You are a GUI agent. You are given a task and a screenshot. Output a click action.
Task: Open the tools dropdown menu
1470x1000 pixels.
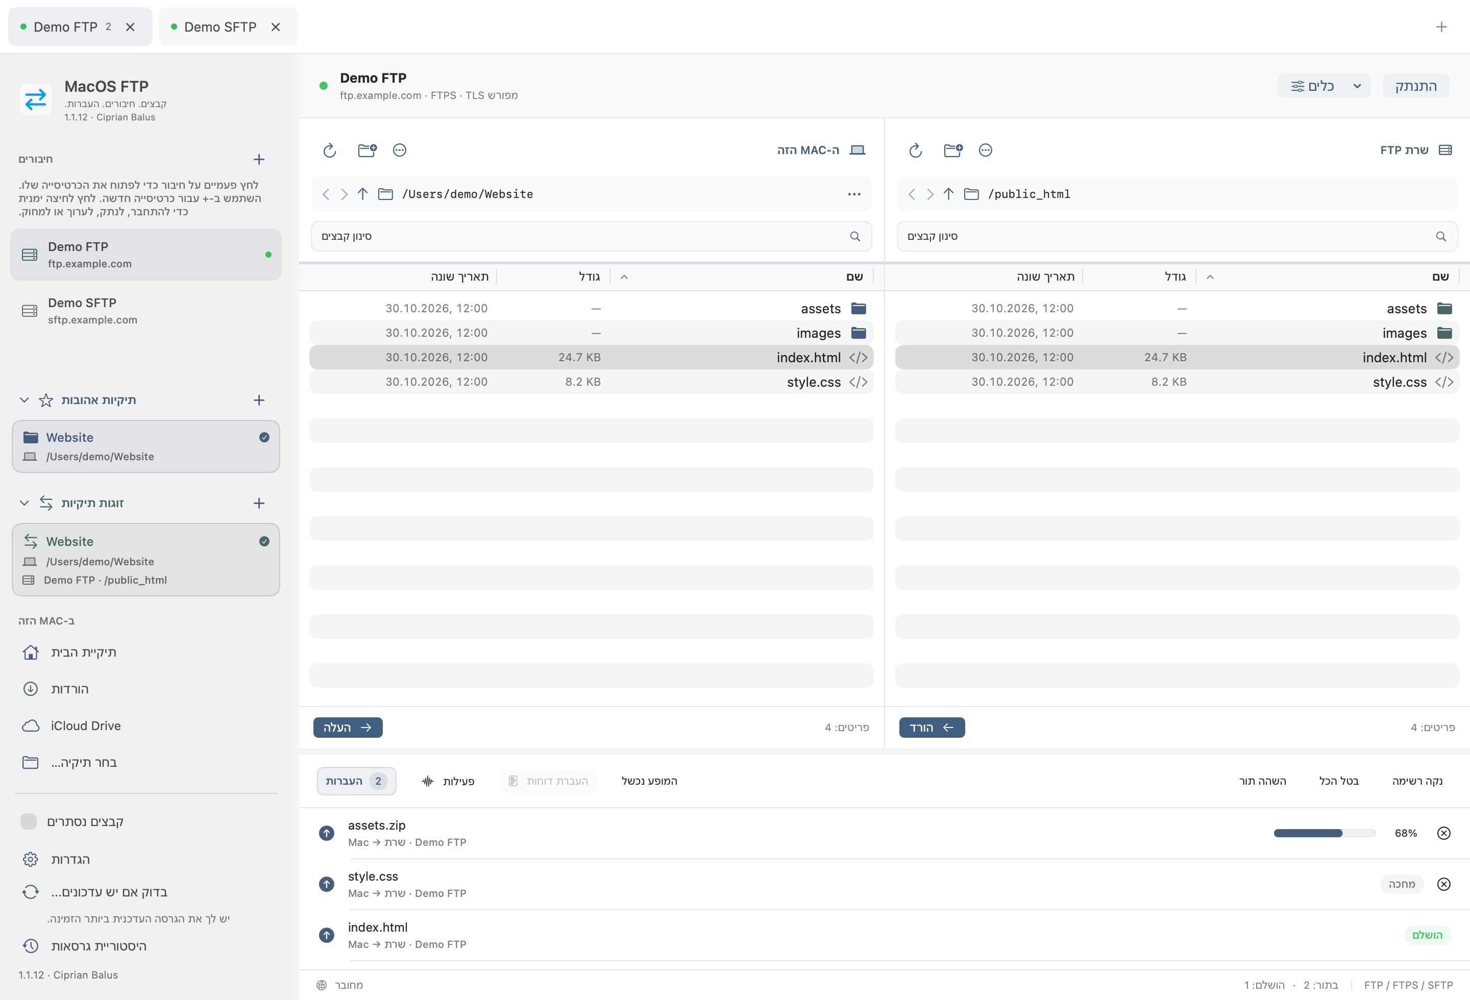click(1323, 86)
